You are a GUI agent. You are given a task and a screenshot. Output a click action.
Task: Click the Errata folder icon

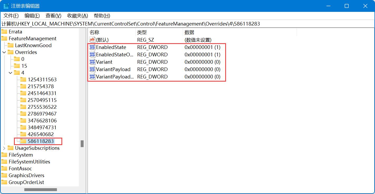(4, 32)
